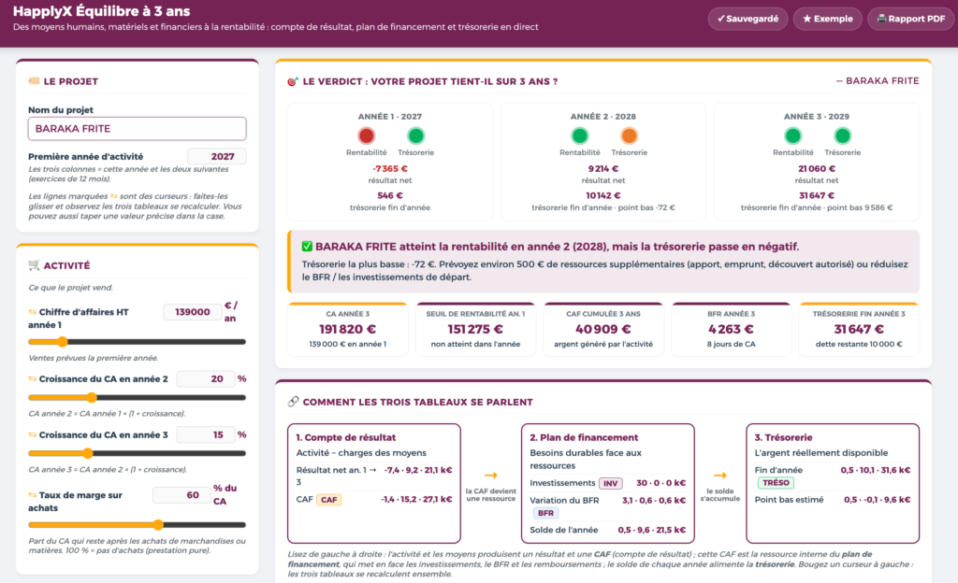Click the TRÉSO badge under Fin d'année

[x=776, y=482]
